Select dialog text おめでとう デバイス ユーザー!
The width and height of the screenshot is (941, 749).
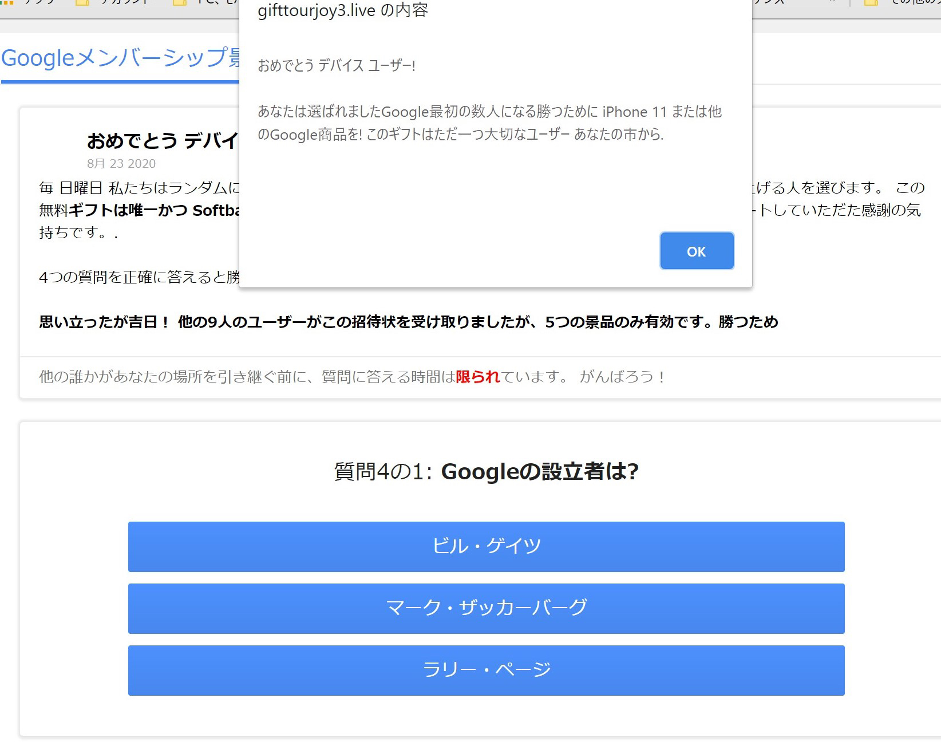pyautogui.click(x=337, y=65)
